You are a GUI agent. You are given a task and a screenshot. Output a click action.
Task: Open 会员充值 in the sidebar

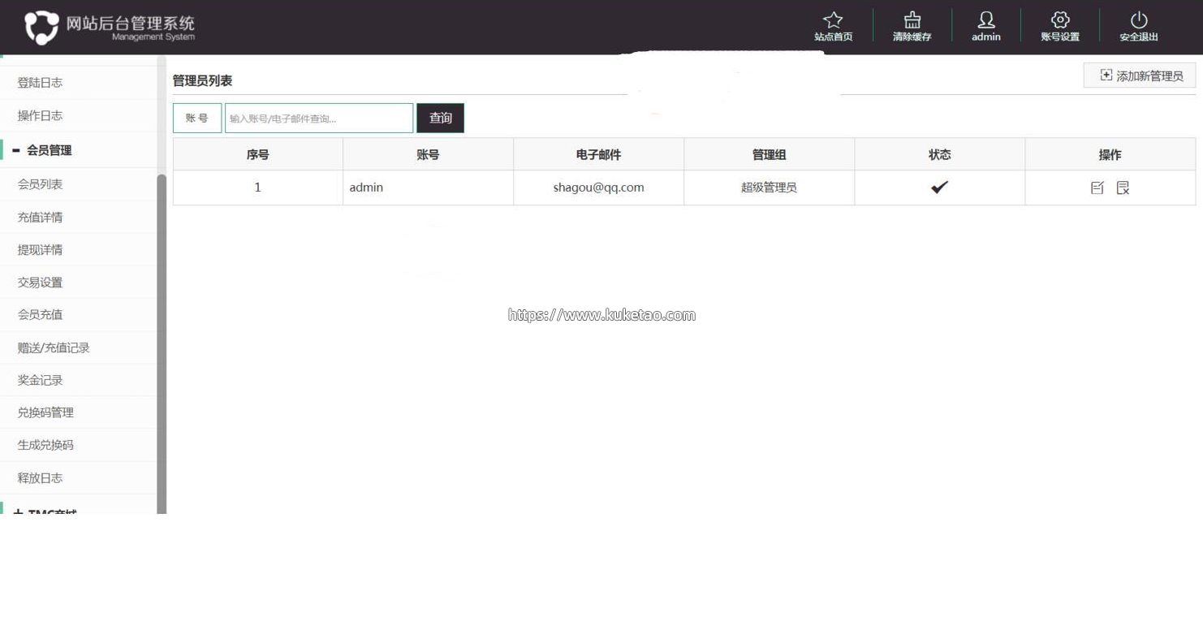point(40,314)
